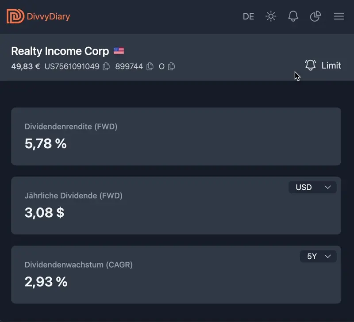This screenshot has height=322, width=354.
Task: Switch language via the DE selector
Action: [249, 17]
